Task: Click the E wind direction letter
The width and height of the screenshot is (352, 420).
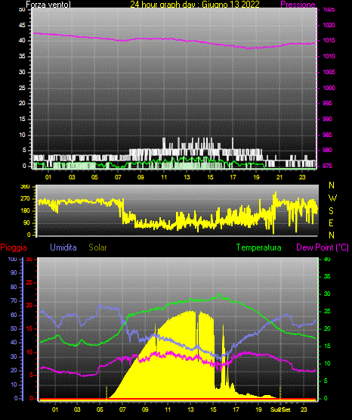Action: [x=331, y=222]
